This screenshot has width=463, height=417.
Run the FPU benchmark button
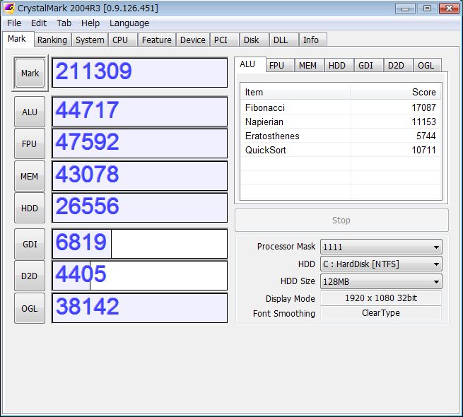point(30,143)
